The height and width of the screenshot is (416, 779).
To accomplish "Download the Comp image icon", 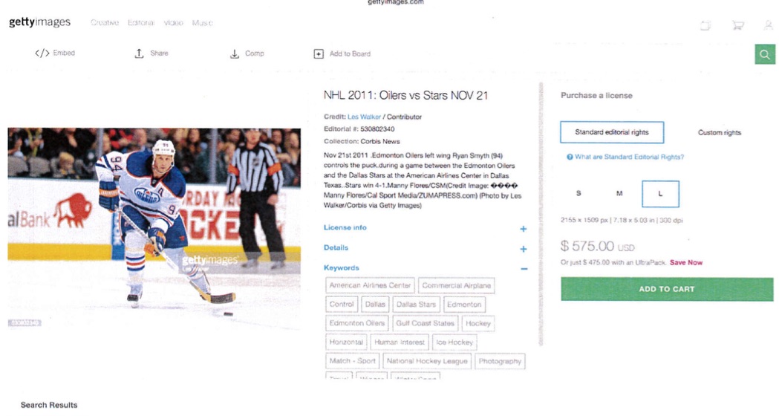I will point(235,53).
